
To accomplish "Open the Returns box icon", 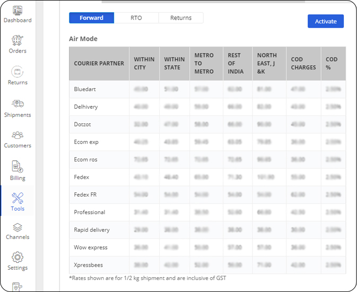I will pyautogui.click(x=18, y=72).
